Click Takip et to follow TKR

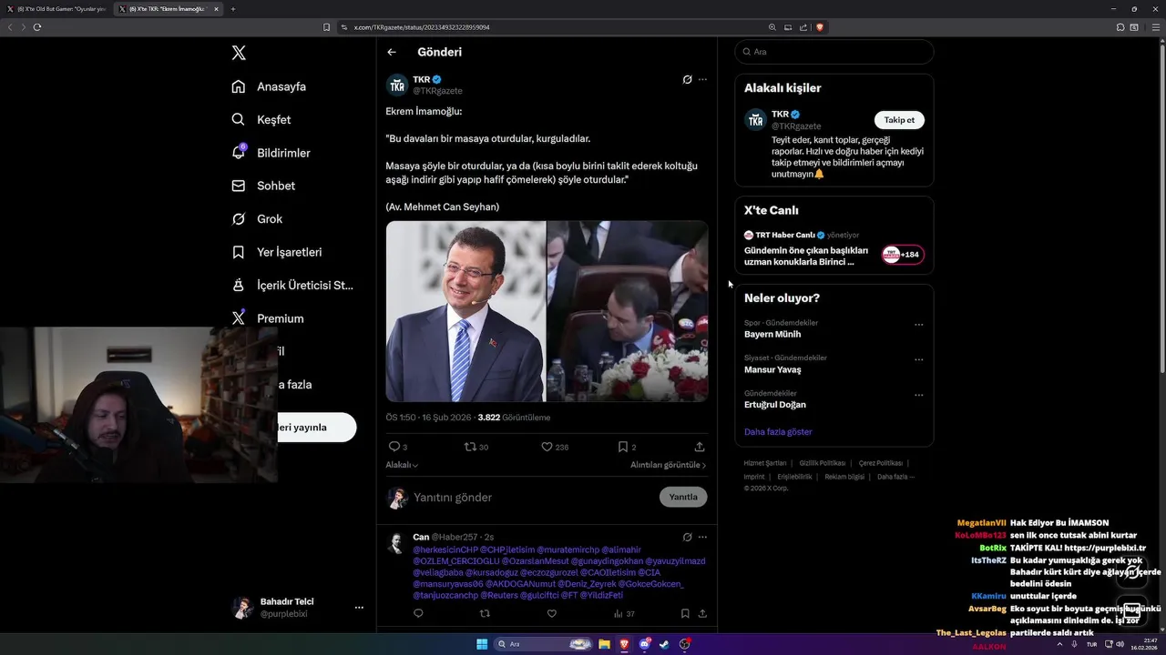pyautogui.click(x=900, y=120)
